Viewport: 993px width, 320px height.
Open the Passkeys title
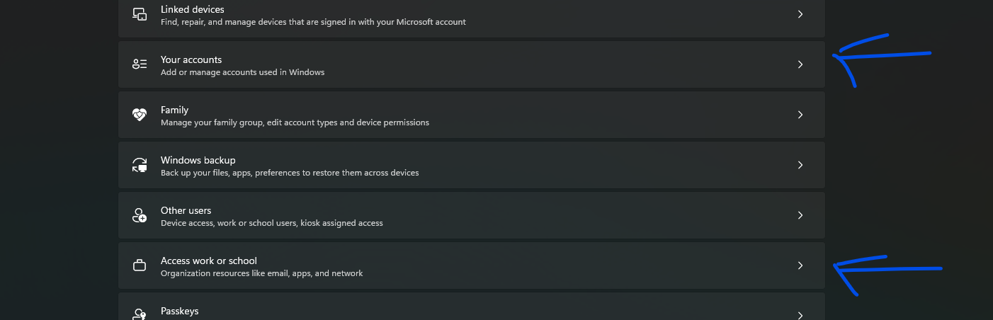click(180, 311)
